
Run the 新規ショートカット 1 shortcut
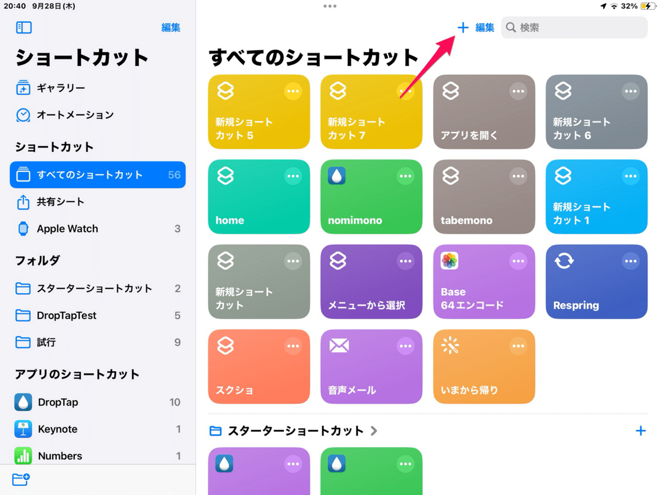pyautogui.click(x=596, y=197)
